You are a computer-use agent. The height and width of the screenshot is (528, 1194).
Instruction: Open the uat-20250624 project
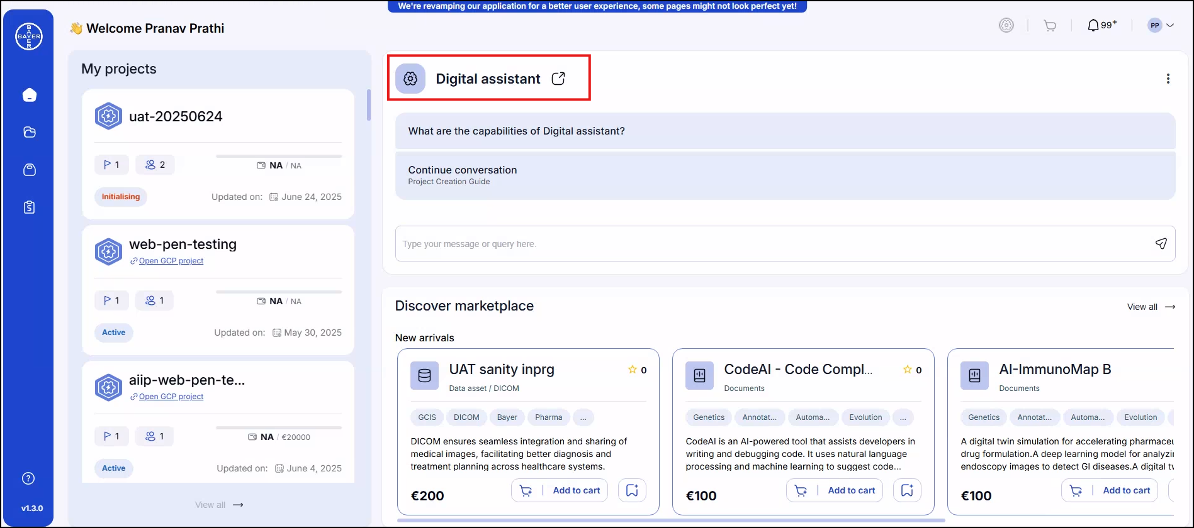point(176,117)
